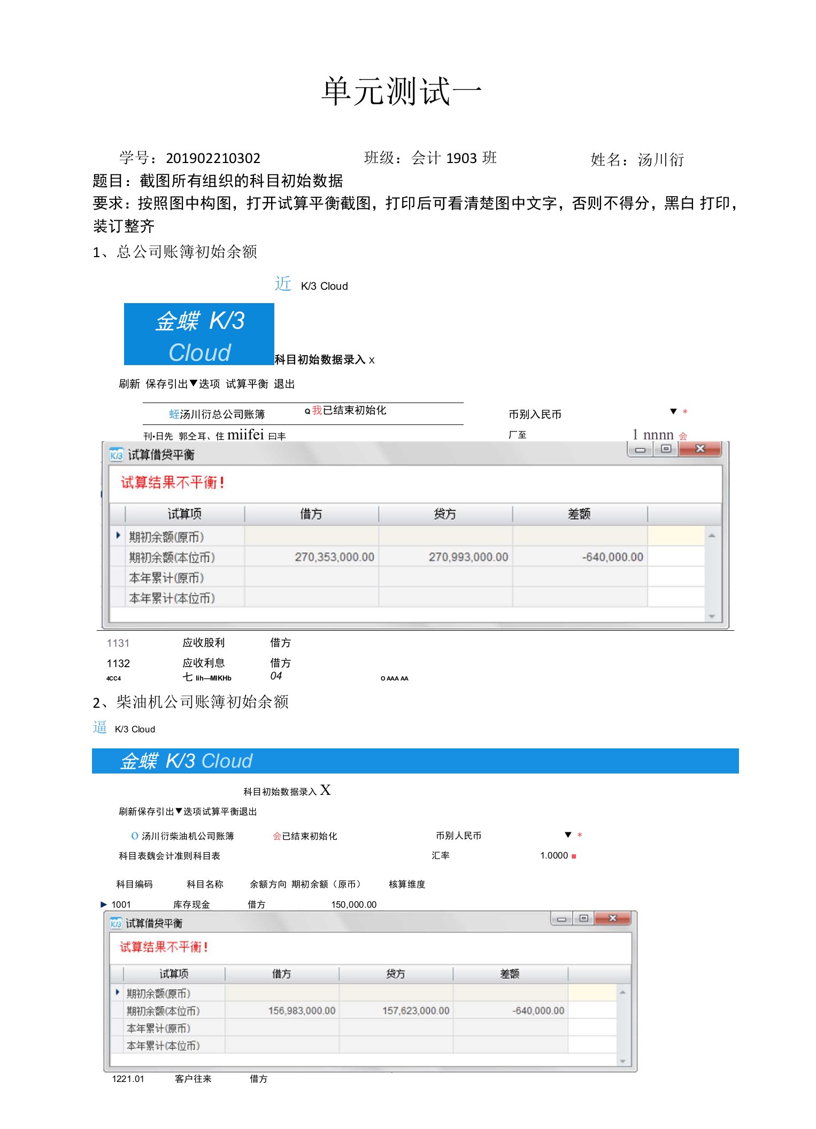Click the 差额 column header in the first dialog

pyautogui.click(x=579, y=514)
